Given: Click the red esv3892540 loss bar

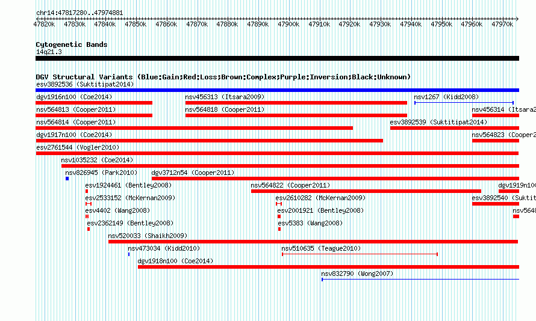Looking at the screenshot, I should 496,204.
